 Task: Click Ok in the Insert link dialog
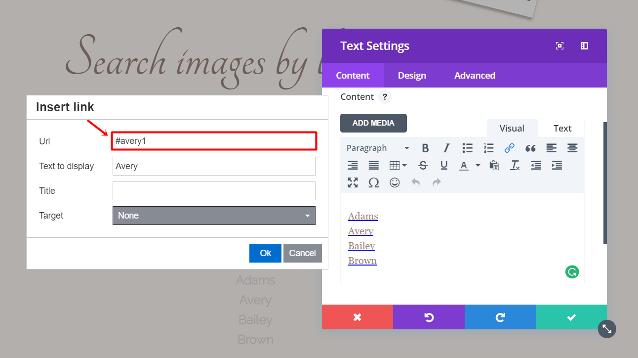265,253
